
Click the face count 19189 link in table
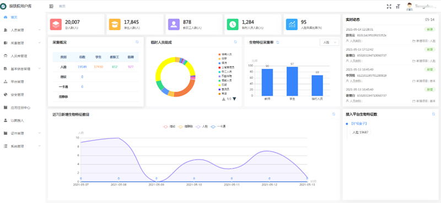82,67
